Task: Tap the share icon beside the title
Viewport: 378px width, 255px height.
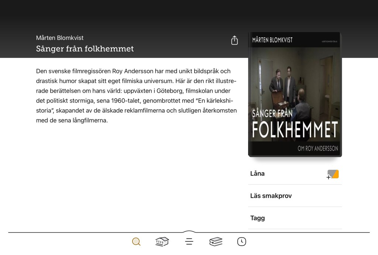Action: click(x=234, y=40)
